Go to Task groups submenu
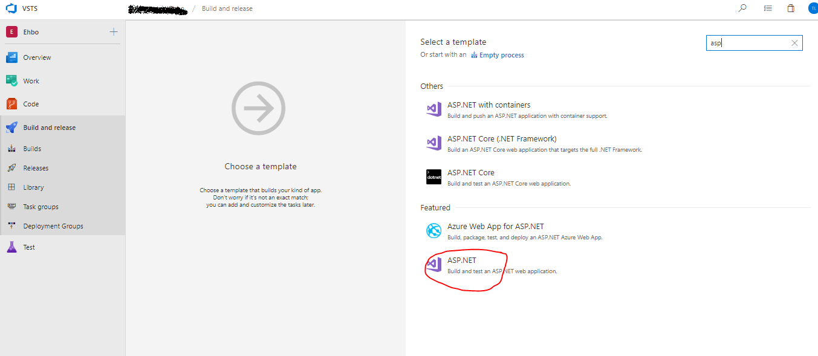818x356 pixels. (41, 207)
